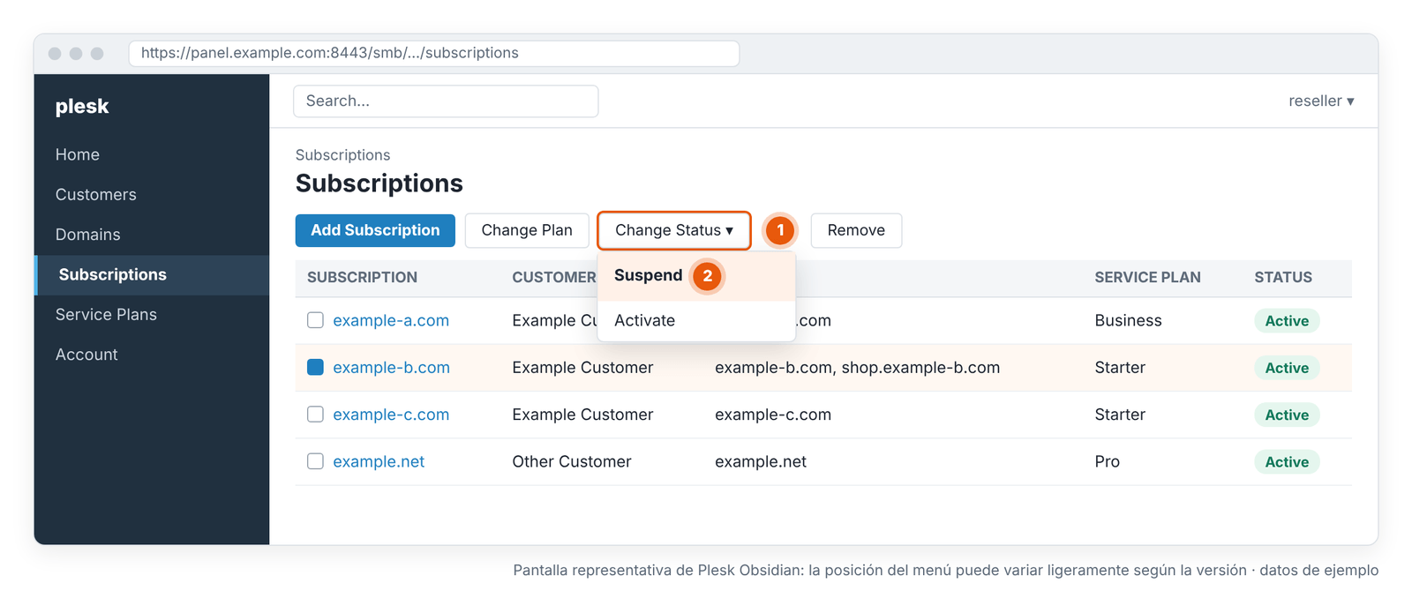
Task: Click the Active badge for example.net
Action: coord(1287,462)
